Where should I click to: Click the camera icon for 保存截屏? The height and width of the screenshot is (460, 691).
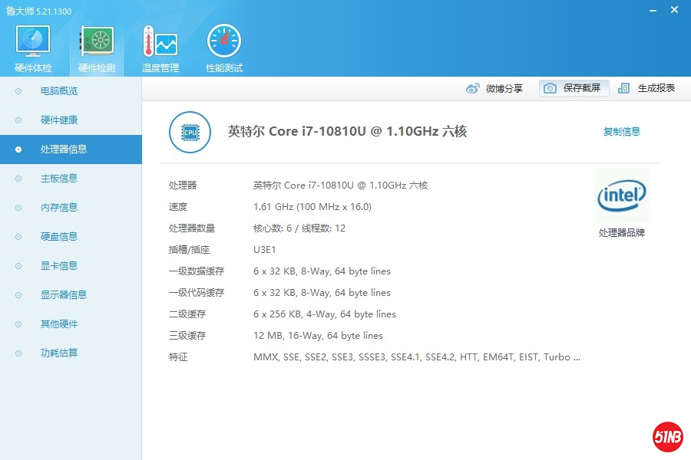tap(550, 88)
